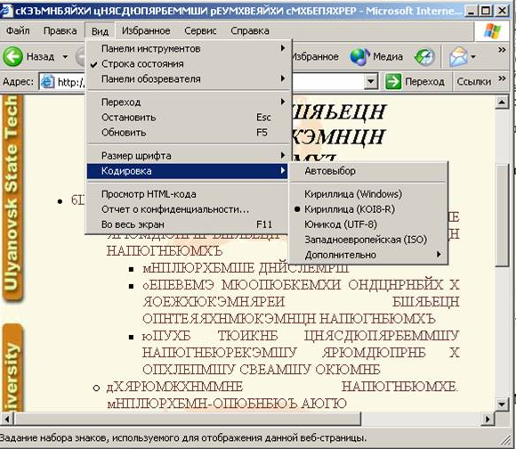Click the Ссылки links bar label

coord(474,81)
